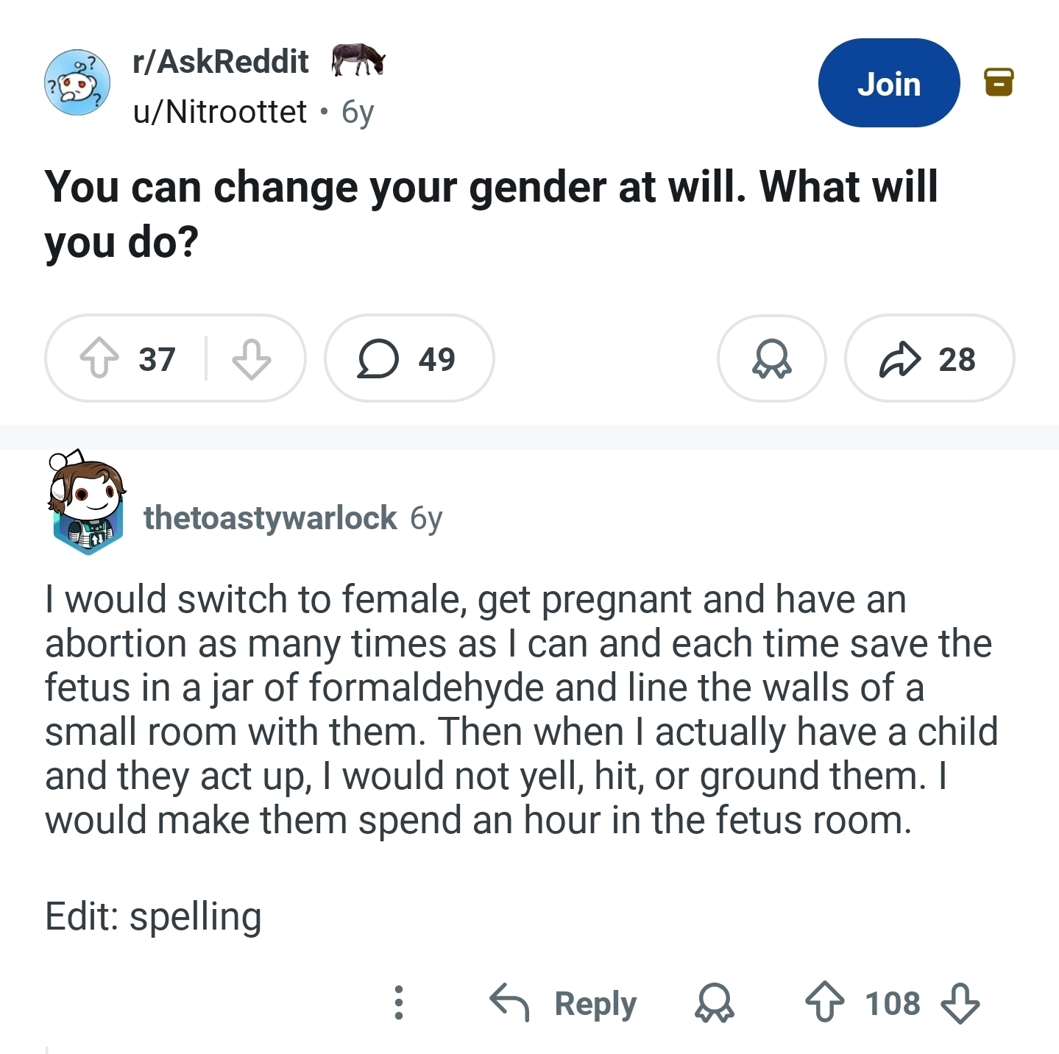Click the archived post box icon
Viewport: 1059px width, 1054px height.
tap(999, 82)
